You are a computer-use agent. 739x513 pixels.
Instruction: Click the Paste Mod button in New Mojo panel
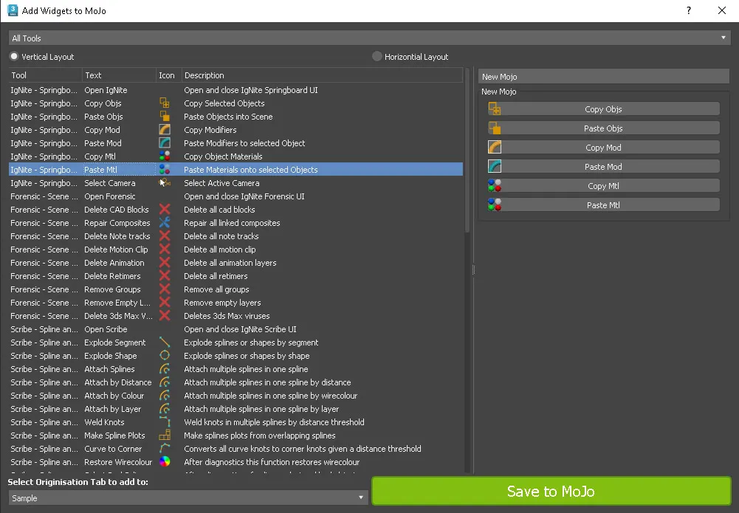click(x=603, y=167)
